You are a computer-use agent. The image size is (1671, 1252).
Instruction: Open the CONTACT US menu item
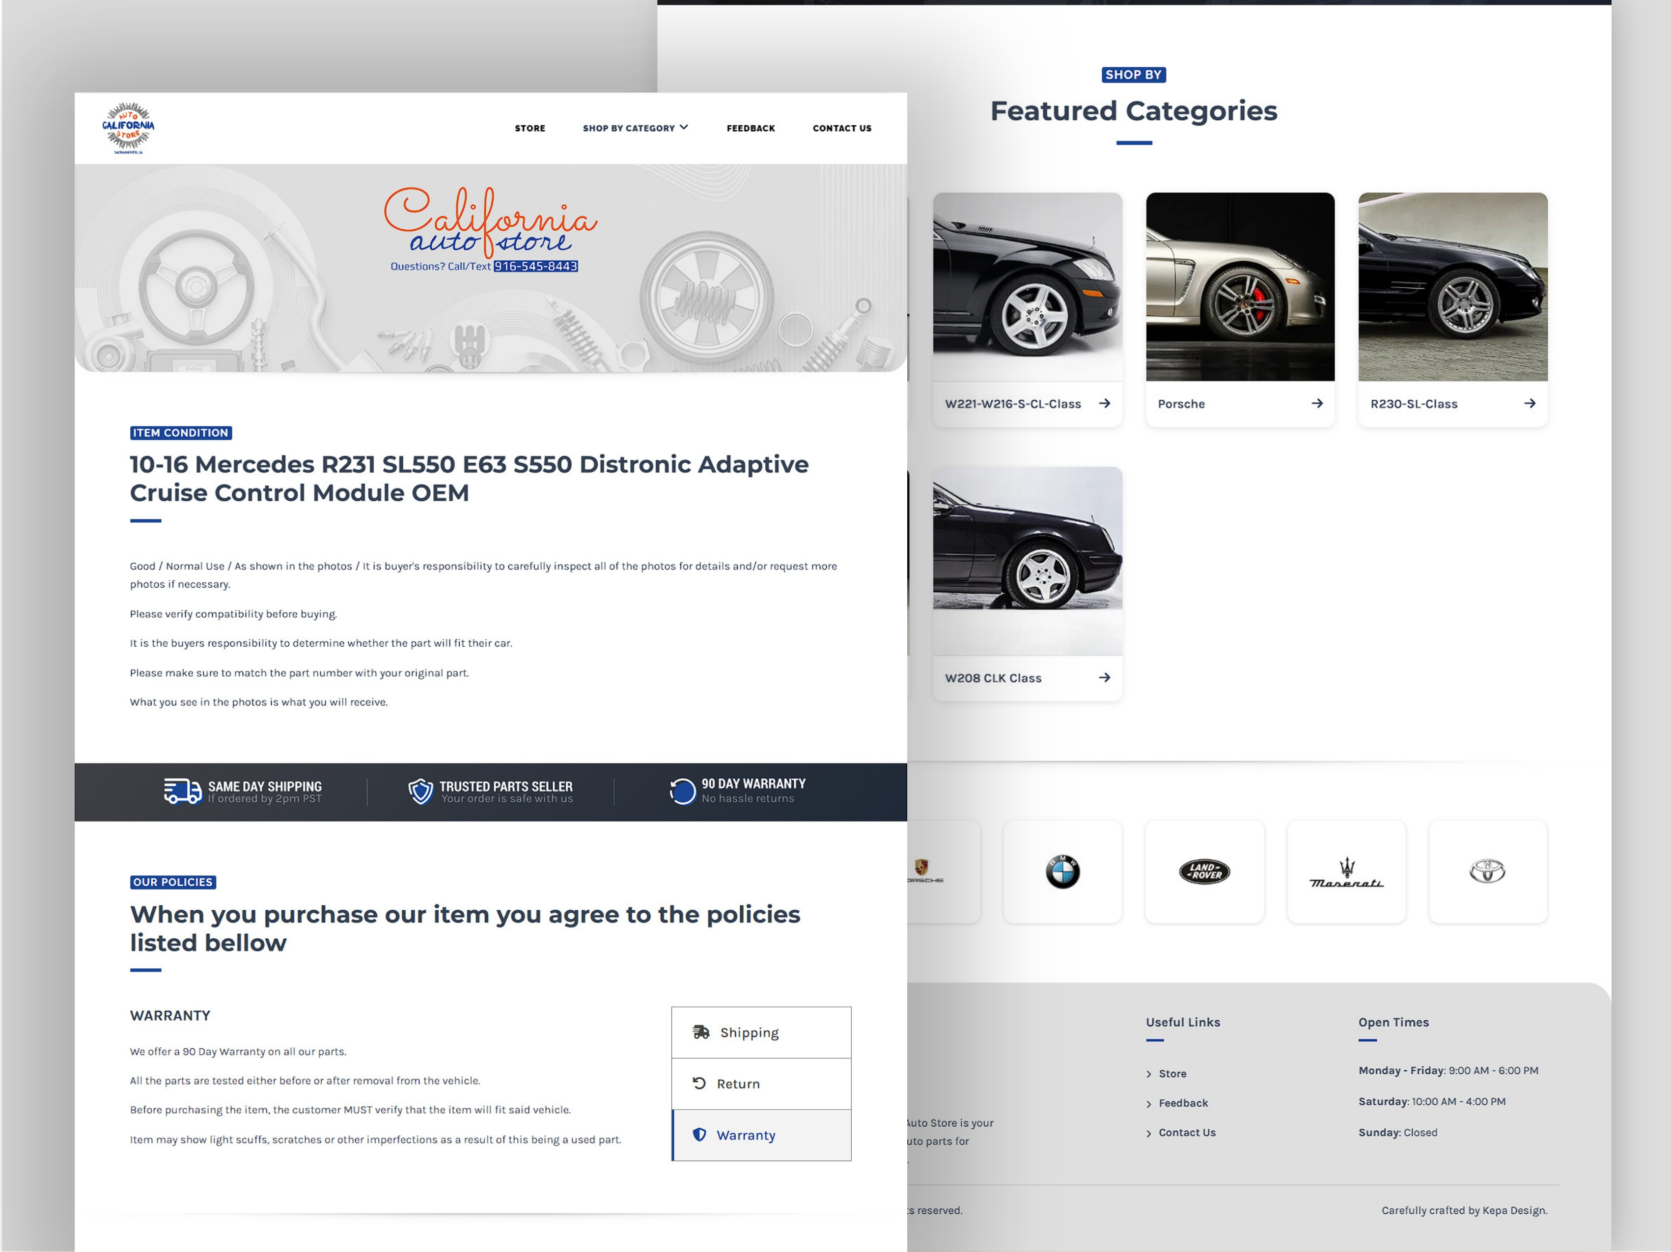pos(841,128)
